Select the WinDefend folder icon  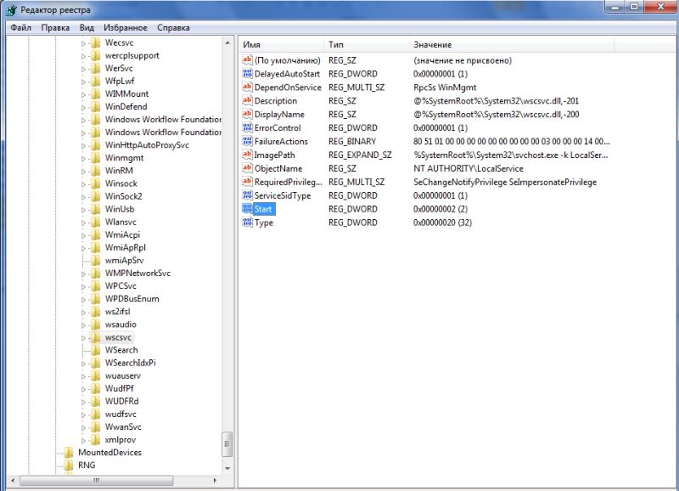pos(96,107)
